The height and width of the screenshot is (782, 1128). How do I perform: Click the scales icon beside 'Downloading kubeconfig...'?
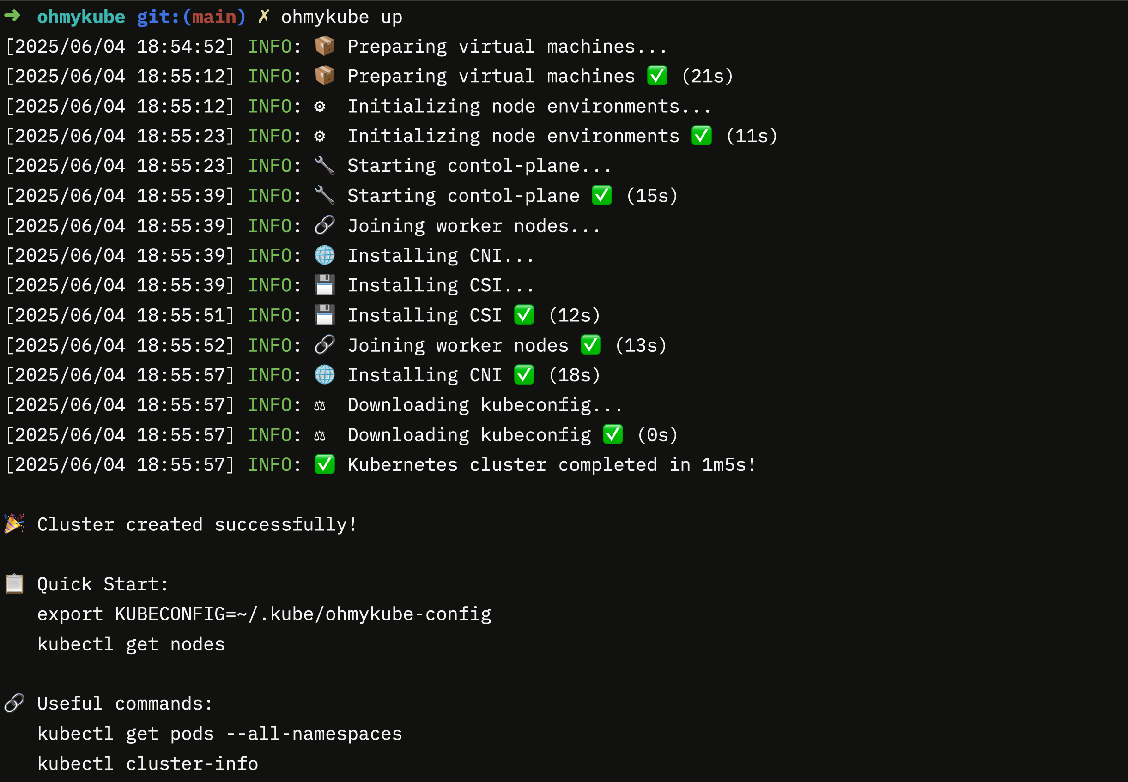click(320, 405)
